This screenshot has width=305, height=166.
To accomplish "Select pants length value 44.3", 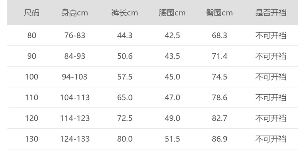I will 124,35.
